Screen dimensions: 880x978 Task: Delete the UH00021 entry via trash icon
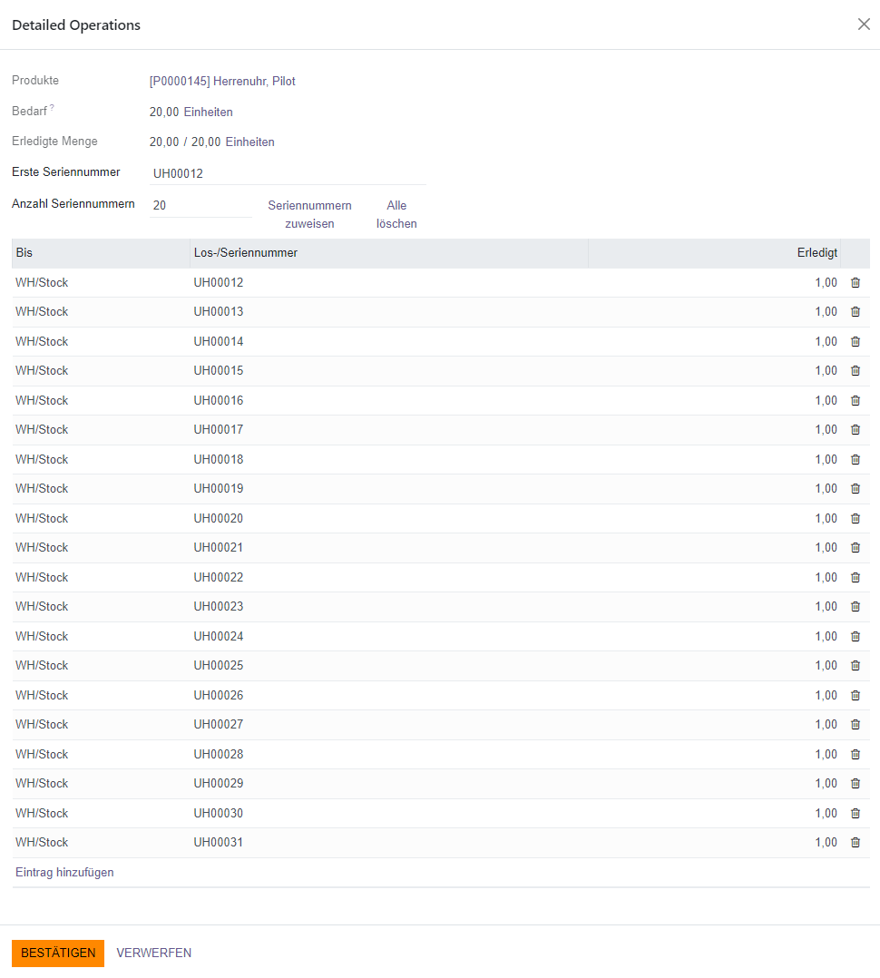(855, 547)
